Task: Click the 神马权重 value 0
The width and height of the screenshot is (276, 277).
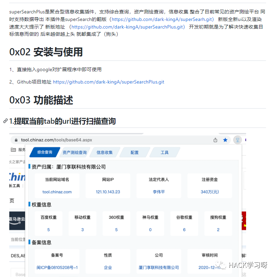Action: [150, 230]
